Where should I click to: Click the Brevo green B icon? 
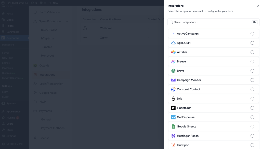click(173, 71)
